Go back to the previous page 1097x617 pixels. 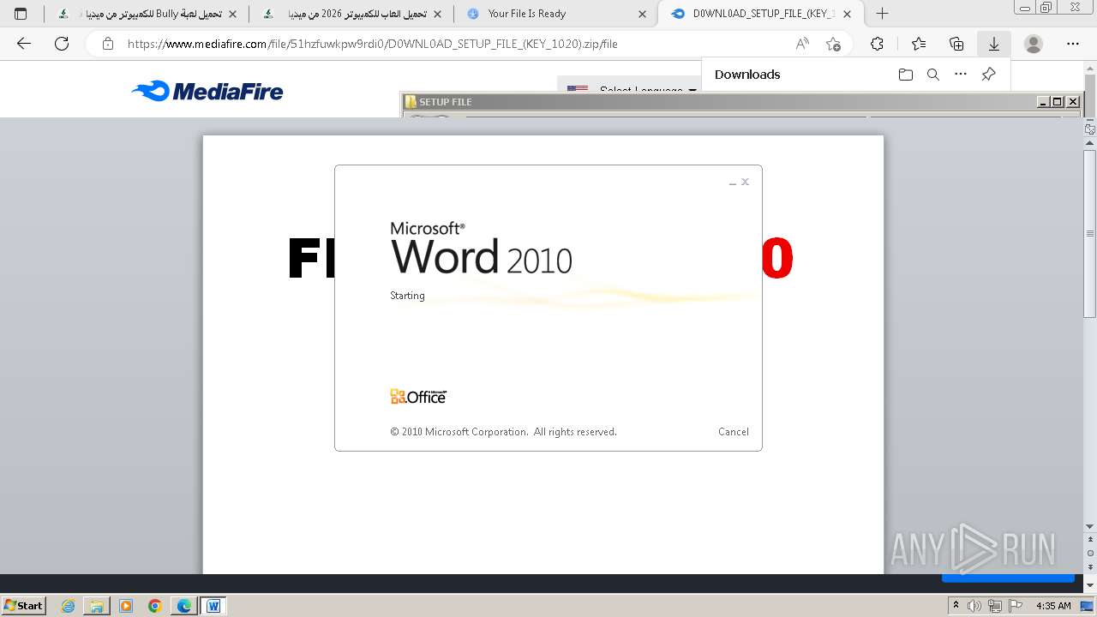[x=24, y=44]
